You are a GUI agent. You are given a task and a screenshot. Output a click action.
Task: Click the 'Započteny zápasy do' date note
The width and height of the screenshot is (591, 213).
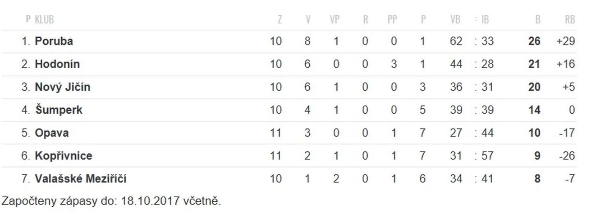point(111,201)
